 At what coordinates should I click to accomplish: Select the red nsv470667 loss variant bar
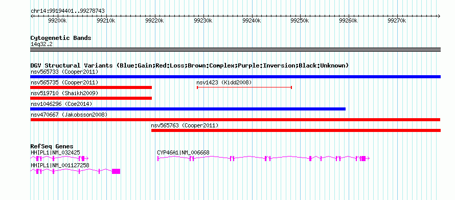pyautogui.click(x=235, y=120)
